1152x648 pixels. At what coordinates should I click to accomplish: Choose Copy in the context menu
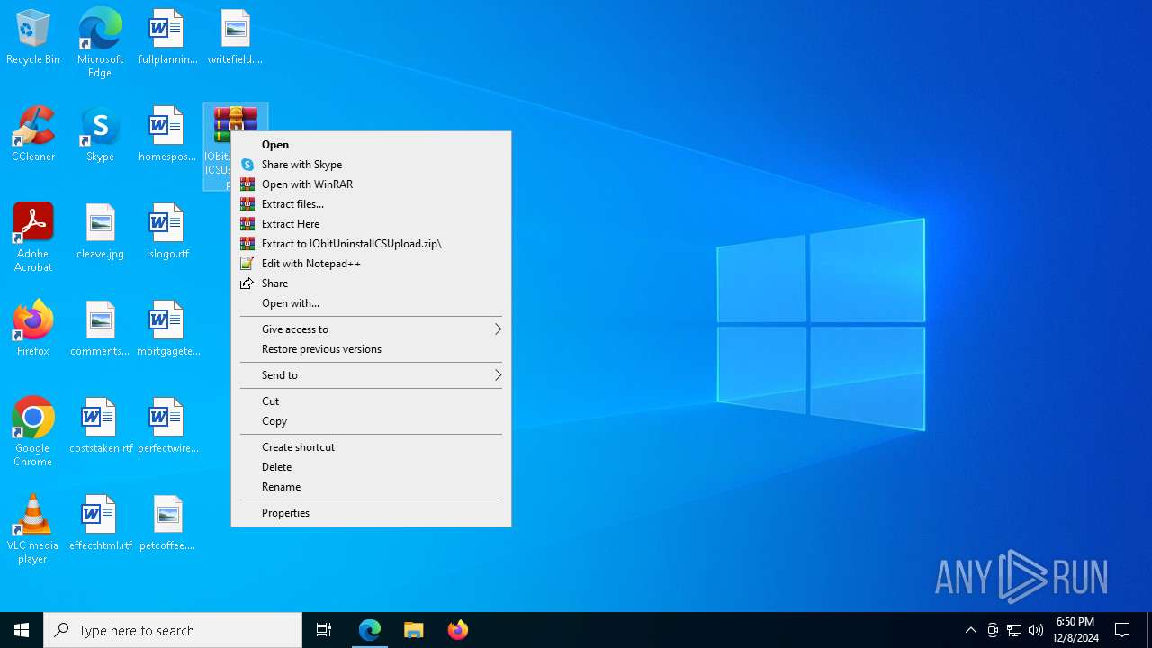(371, 421)
